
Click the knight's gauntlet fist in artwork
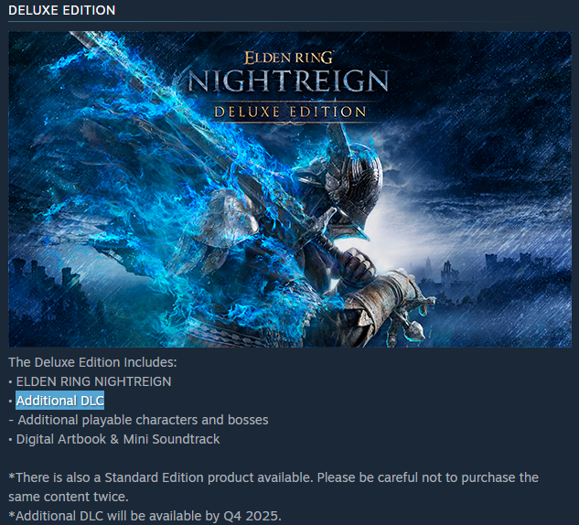pos(357,266)
